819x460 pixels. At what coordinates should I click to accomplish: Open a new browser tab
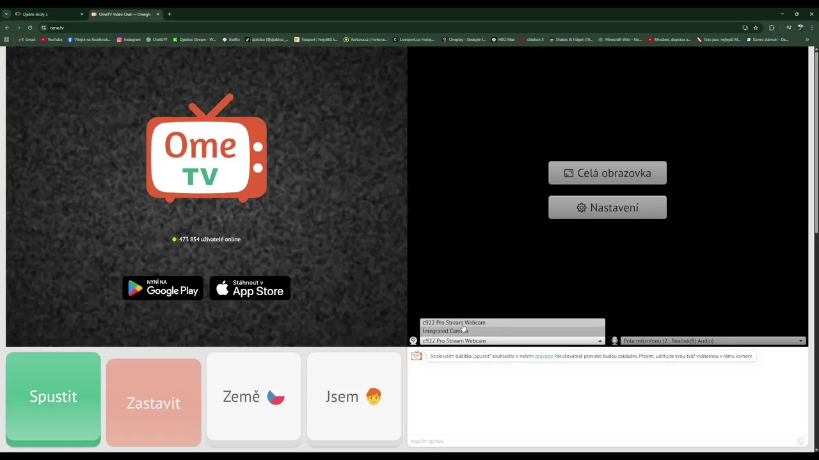tap(170, 14)
